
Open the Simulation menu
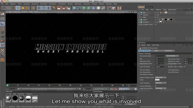coord(62,4)
